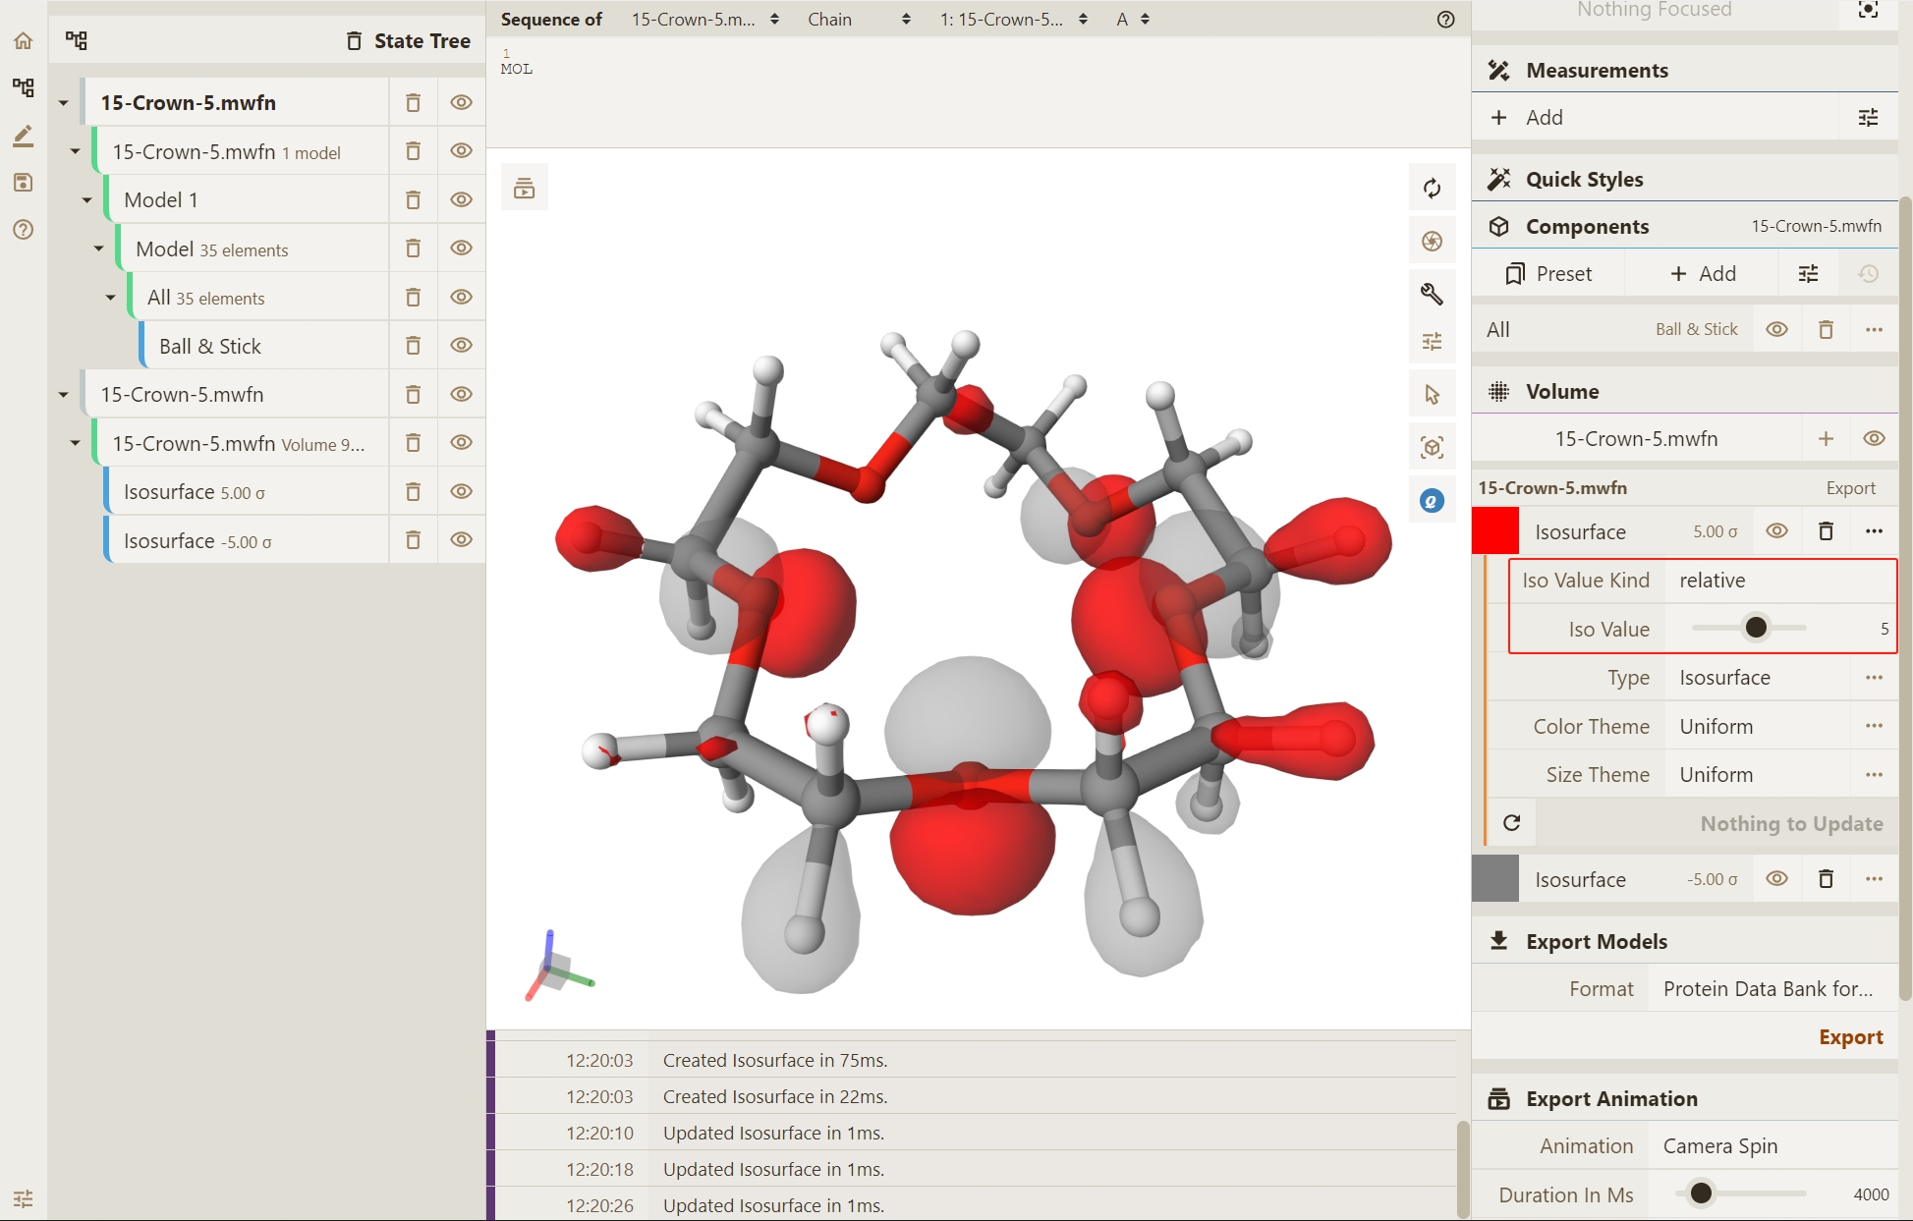Viewport: 1913px width, 1221px height.
Task: Open Export Animation icon in viewport corner
Action: coord(524,189)
